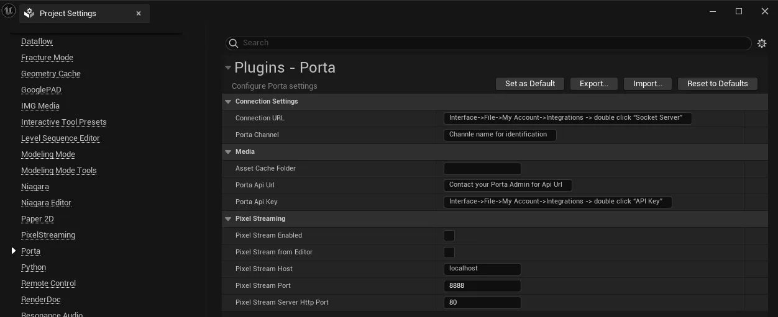Open Level Sequence Editor settings
This screenshot has width=778, height=317.
click(60, 138)
